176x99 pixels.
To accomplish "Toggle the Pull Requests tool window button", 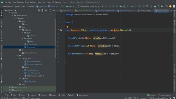I will tap(2, 36).
